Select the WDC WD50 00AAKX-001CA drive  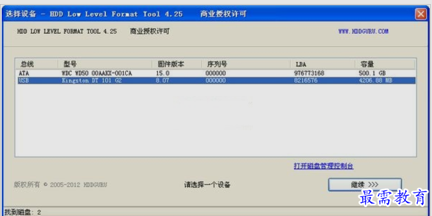tap(97, 73)
